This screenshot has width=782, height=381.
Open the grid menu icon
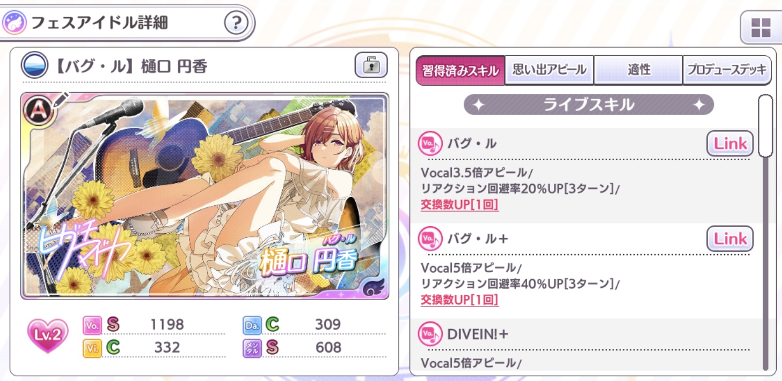761,27
